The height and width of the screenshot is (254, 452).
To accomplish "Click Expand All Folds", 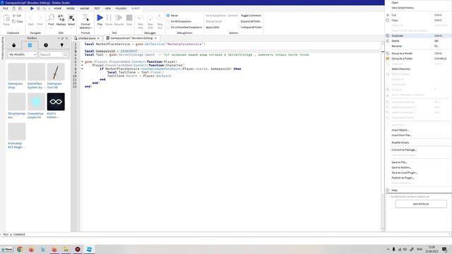I will 250,21.
